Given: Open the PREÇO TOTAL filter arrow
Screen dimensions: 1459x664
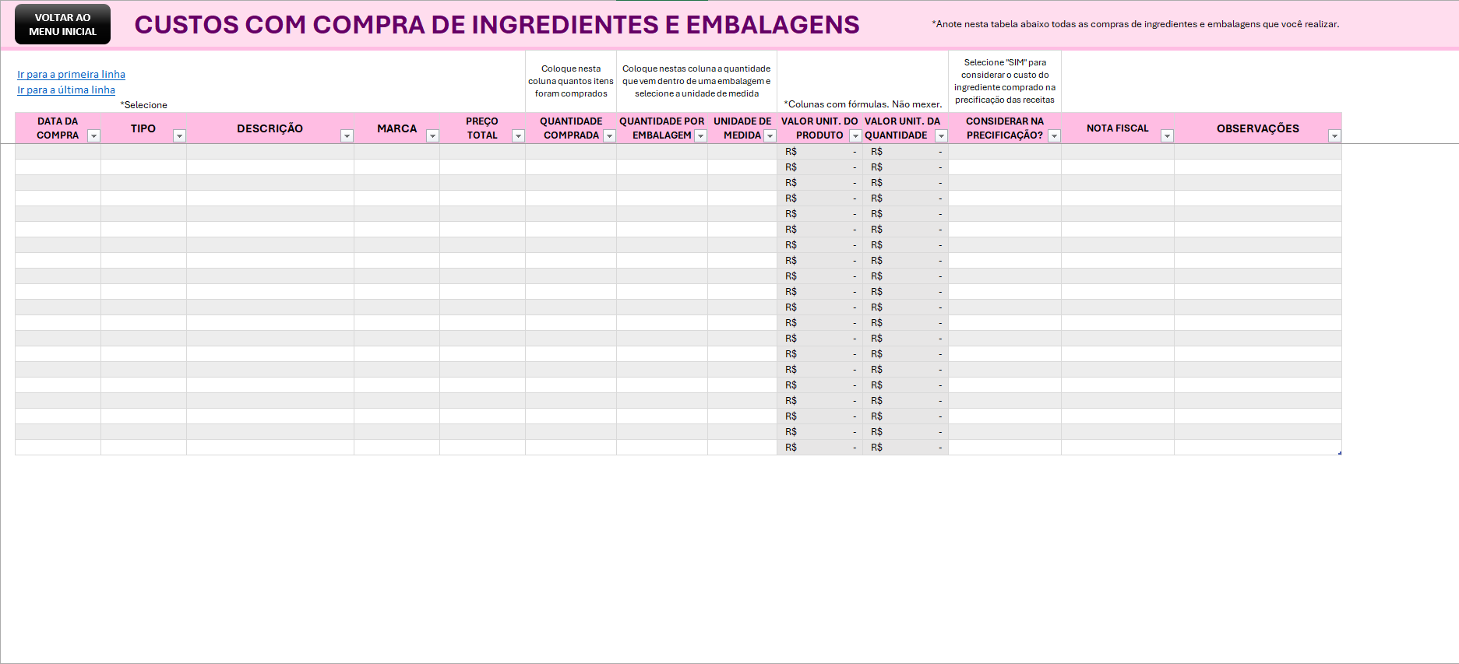Looking at the screenshot, I should click(518, 136).
